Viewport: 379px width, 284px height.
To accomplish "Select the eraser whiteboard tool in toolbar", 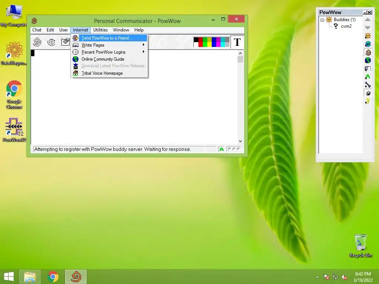I will [x=65, y=41].
